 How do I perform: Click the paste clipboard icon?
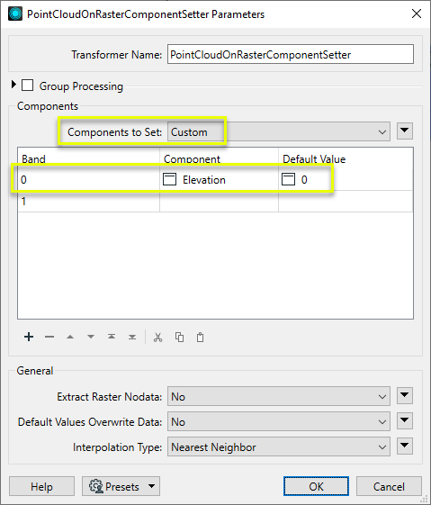201,338
